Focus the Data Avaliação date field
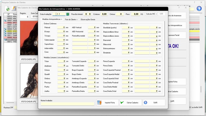Screen dimensions: 206x116 tap(59, 14)
